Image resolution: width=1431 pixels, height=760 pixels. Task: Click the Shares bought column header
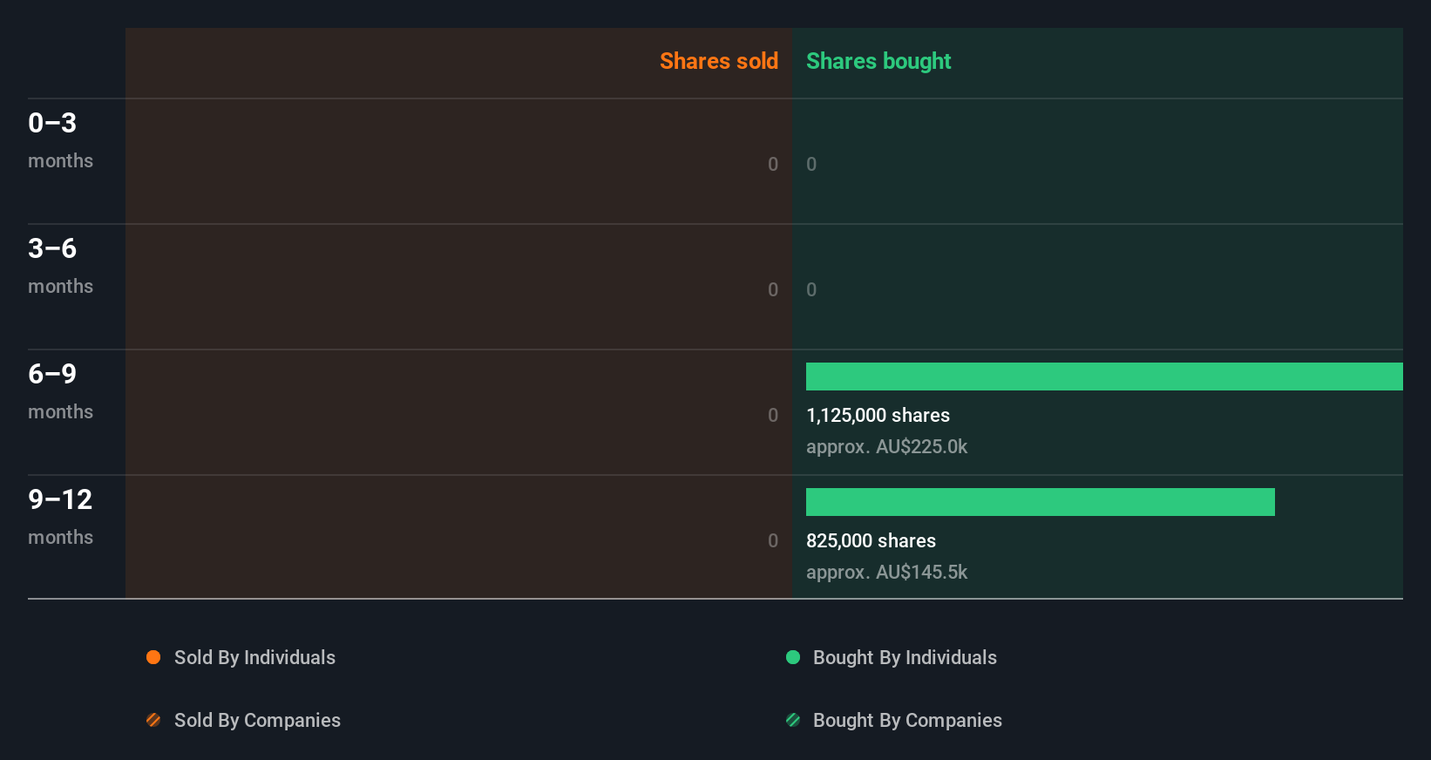coord(878,61)
